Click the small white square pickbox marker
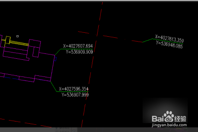This screenshot has width=198, height=132. coord(17,36)
